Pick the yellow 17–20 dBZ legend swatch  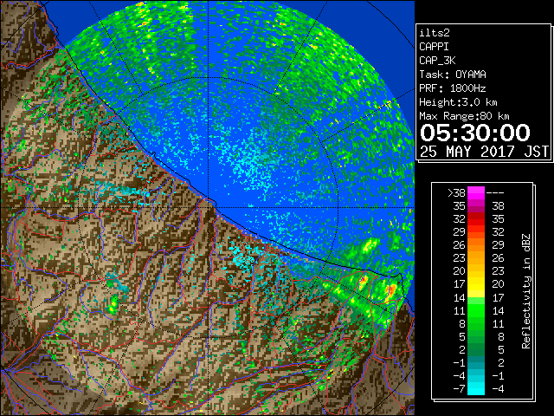476,284
